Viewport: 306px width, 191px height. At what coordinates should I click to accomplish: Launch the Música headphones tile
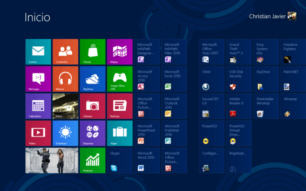66,79
